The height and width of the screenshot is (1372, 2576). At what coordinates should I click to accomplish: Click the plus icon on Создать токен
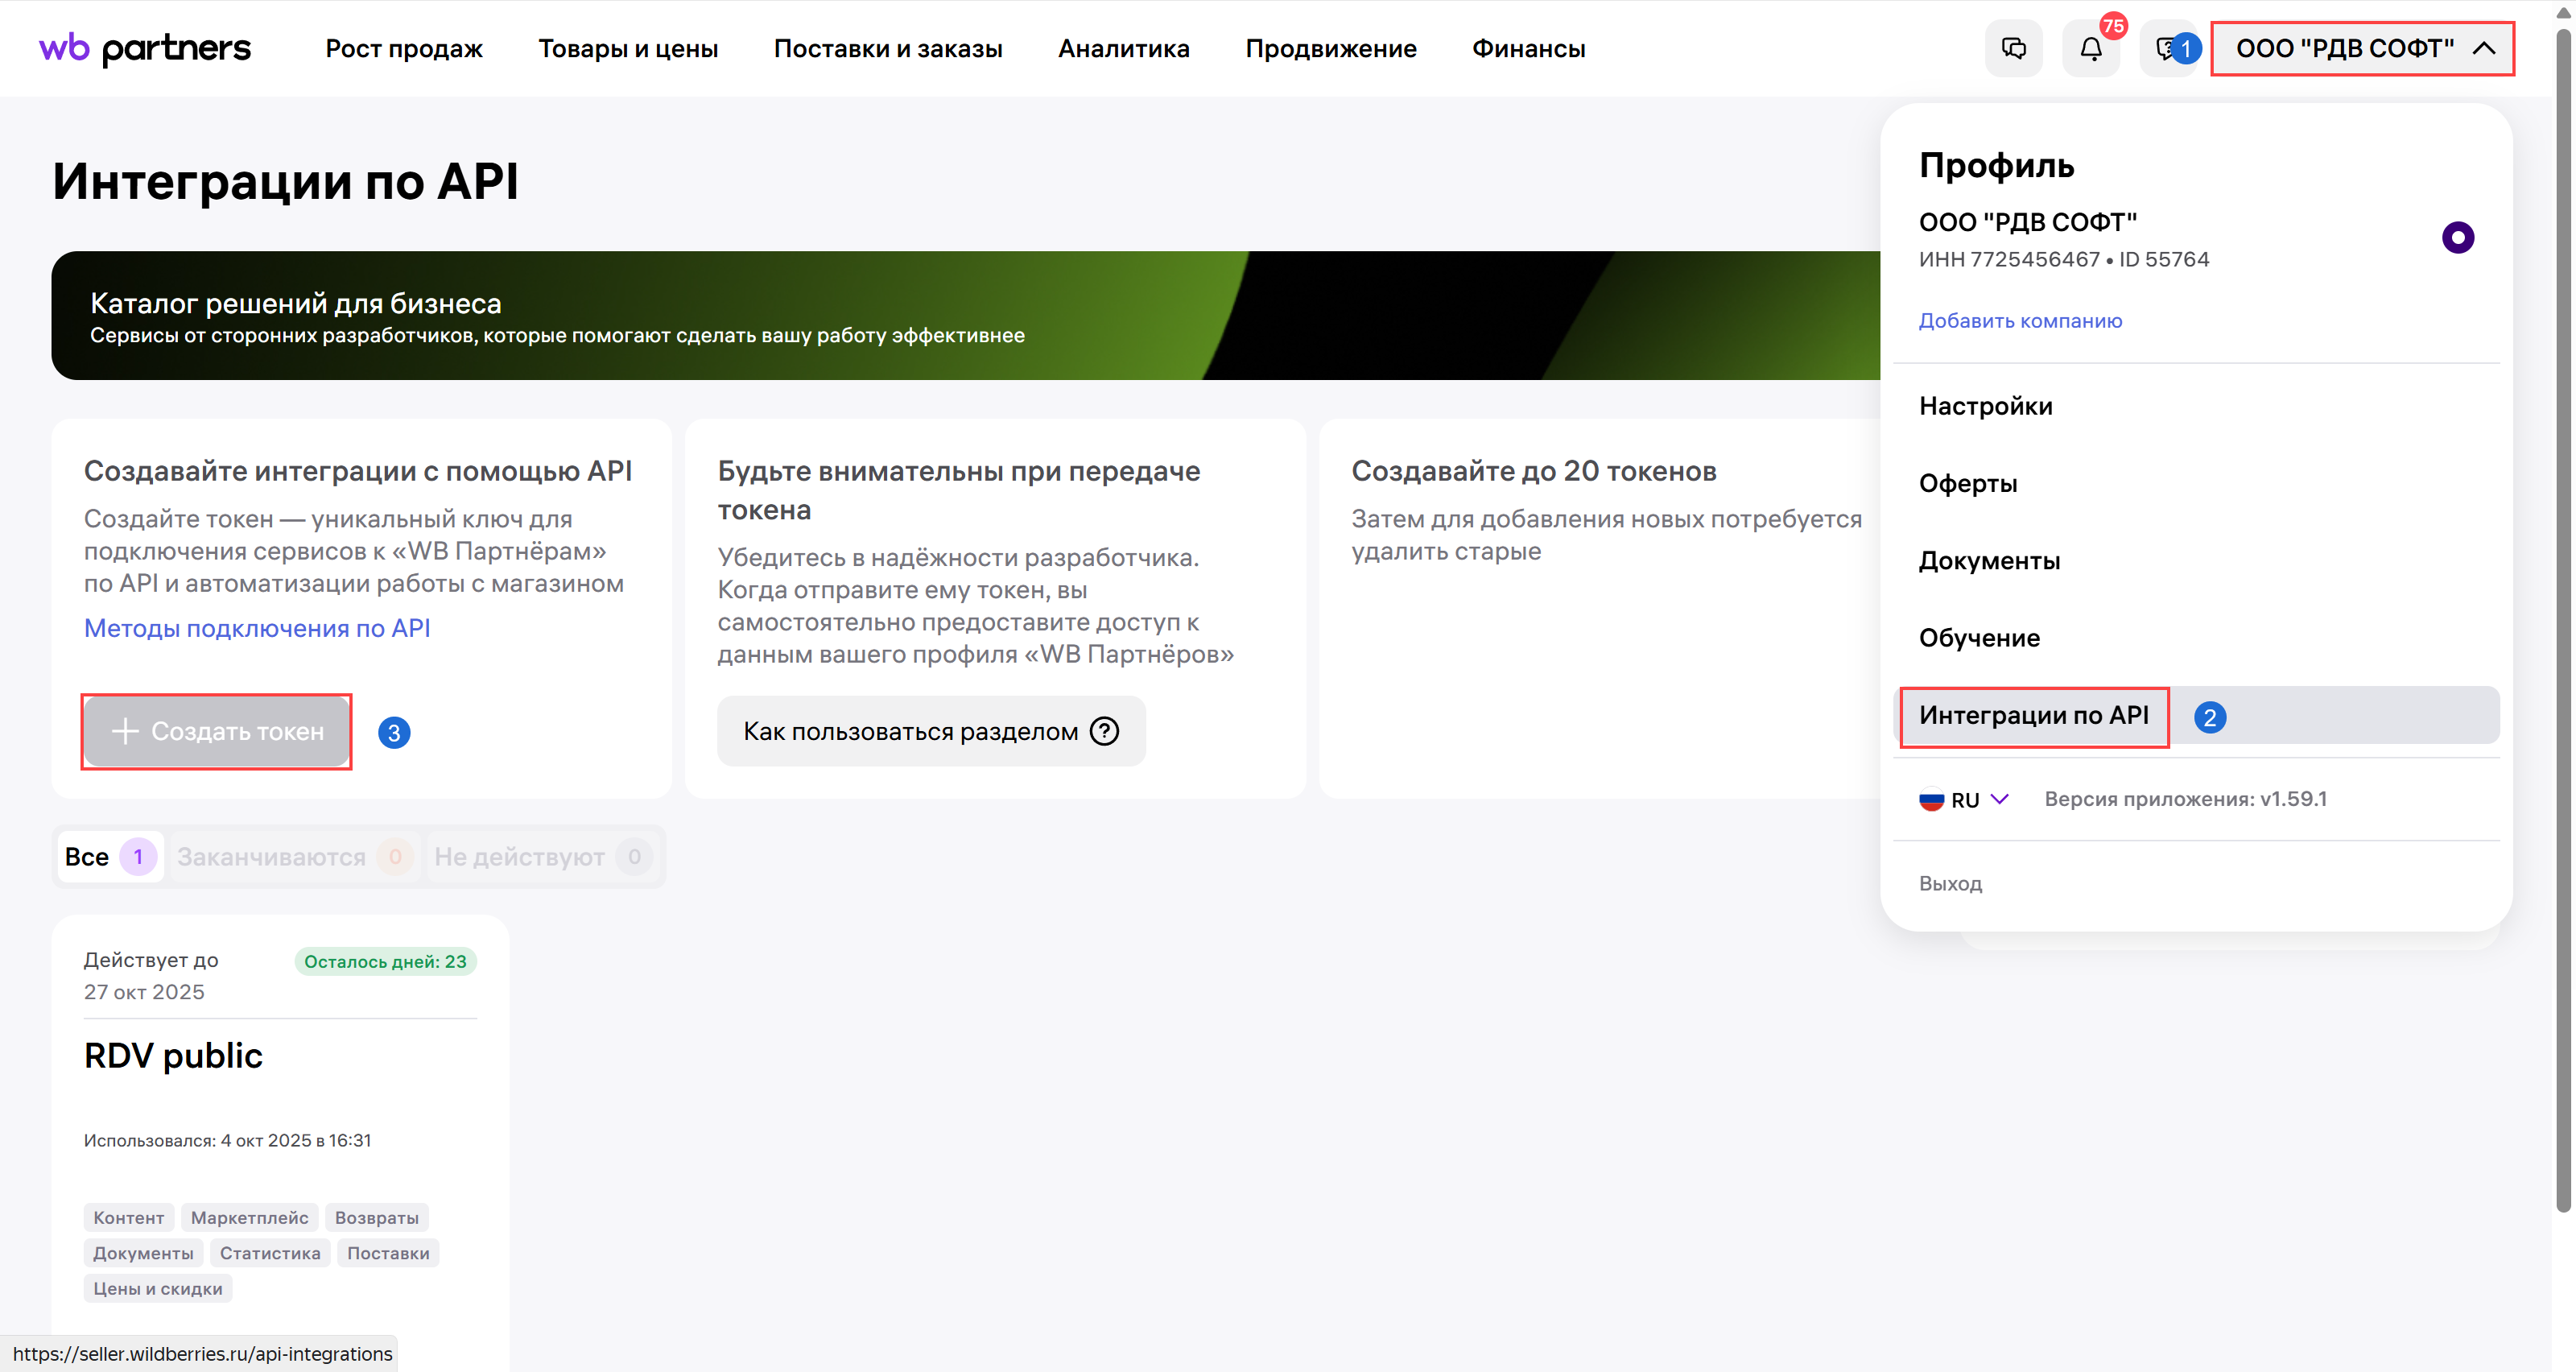tap(125, 731)
